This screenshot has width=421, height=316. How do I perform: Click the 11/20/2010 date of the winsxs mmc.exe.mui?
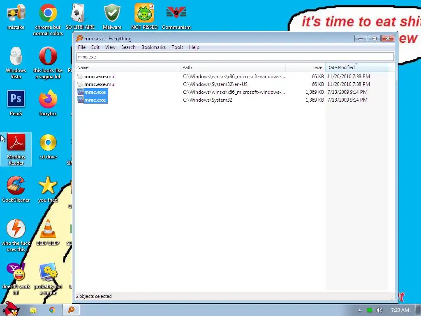coord(349,77)
